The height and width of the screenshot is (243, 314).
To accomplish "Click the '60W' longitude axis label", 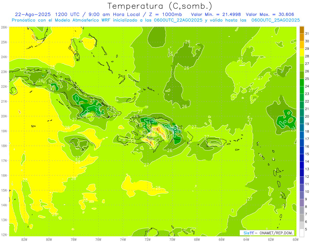I will click(x=296, y=239).
